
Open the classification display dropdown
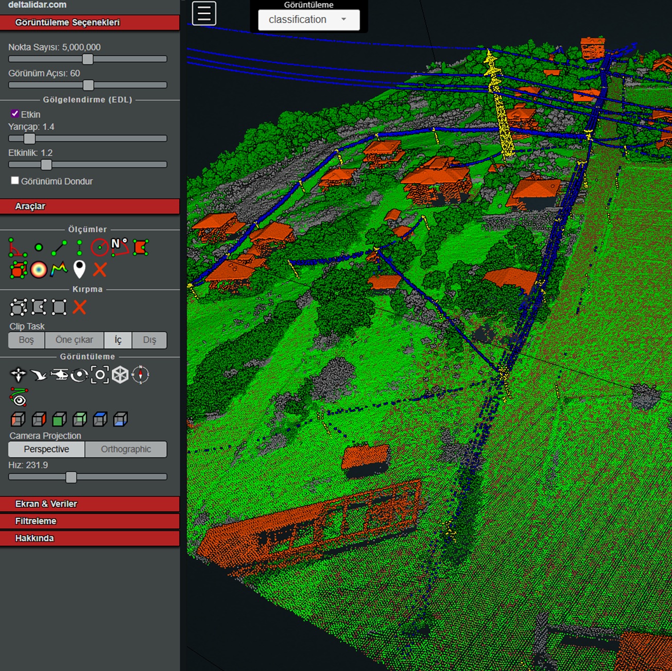[x=308, y=20]
